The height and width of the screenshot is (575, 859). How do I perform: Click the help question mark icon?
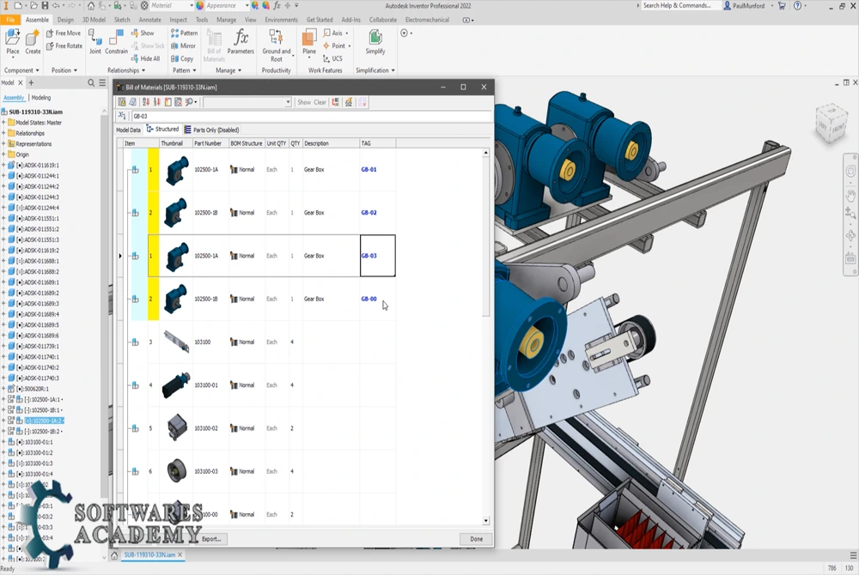pos(798,5)
